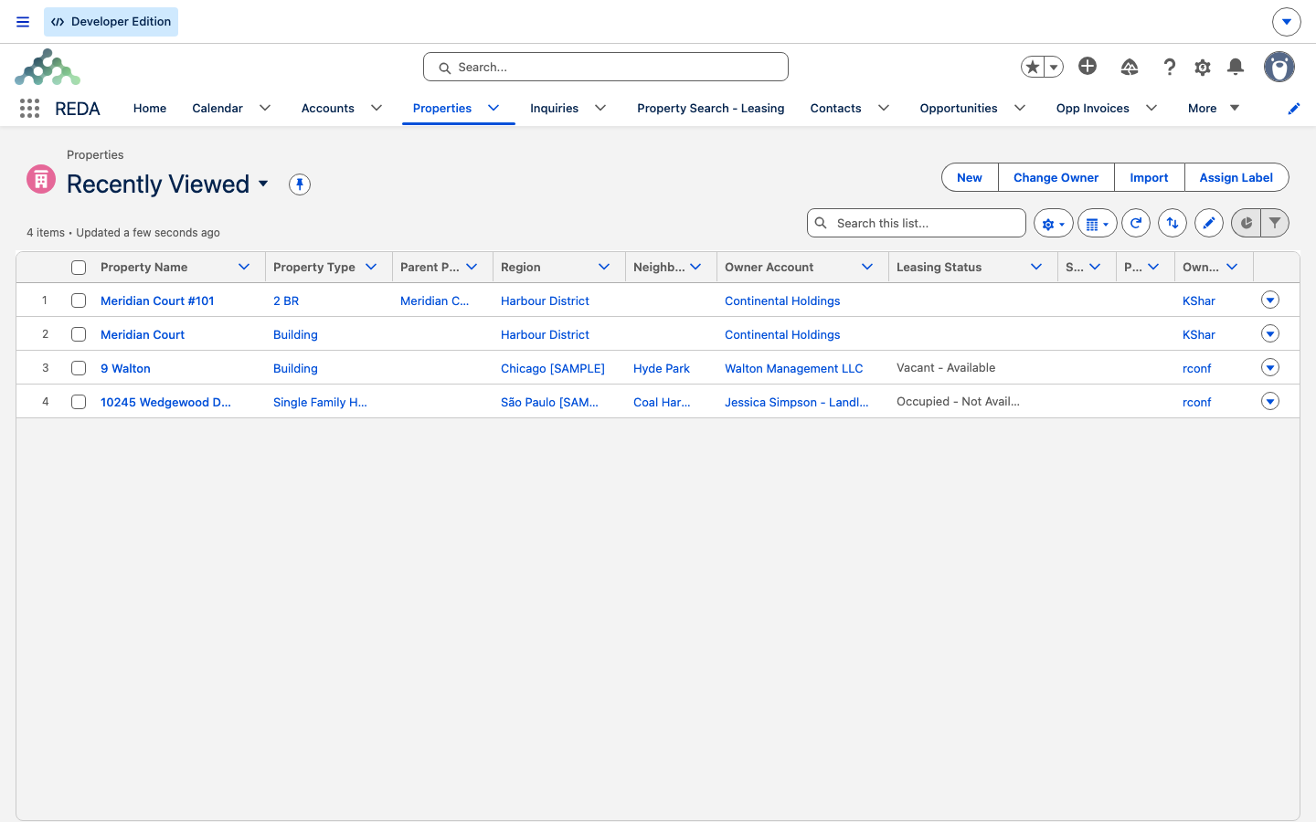Expand the Properties tab chevron
Image resolution: width=1316 pixels, height=822 pixels.
point(493,108)
